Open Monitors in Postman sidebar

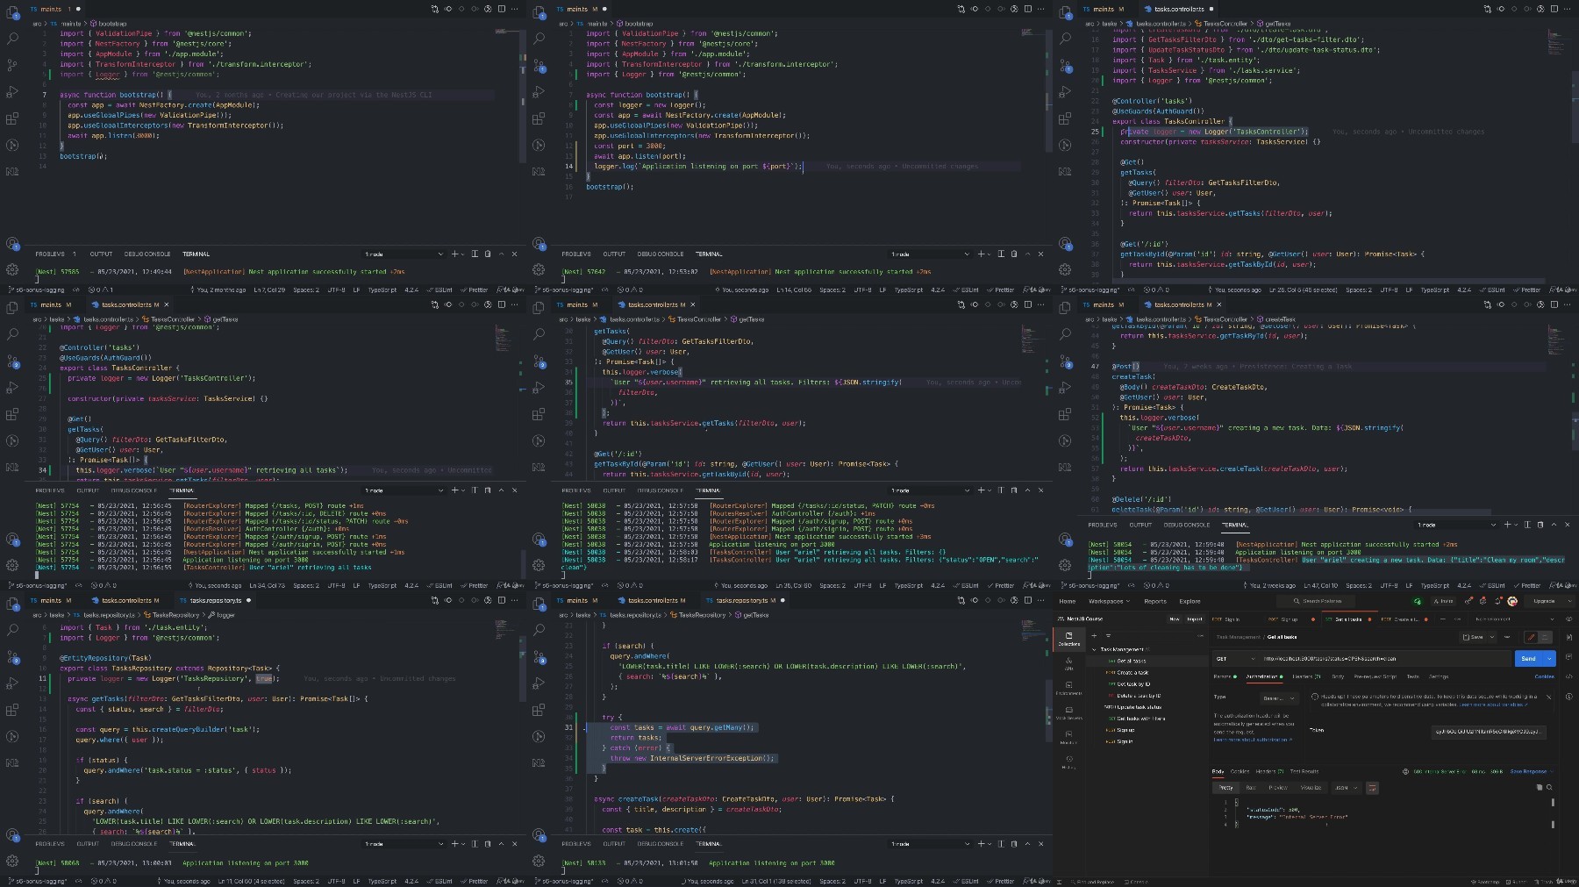point(1068,738)
